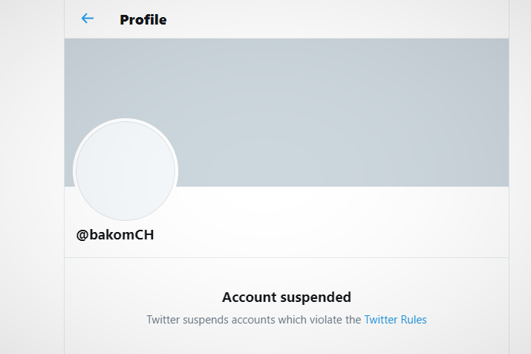The width and height of the screenshot is (531, 354).
Task: Click the Profile header title
Action: tap(143, 19)
